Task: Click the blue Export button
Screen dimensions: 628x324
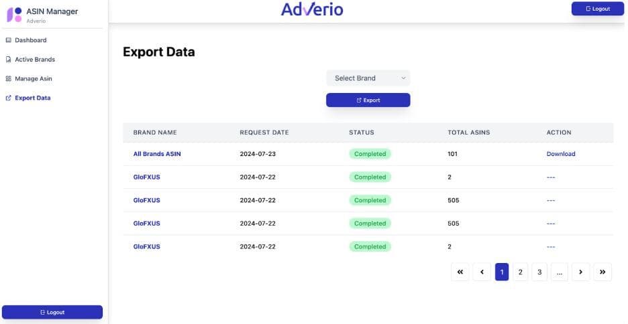Action: click(368, 100)
